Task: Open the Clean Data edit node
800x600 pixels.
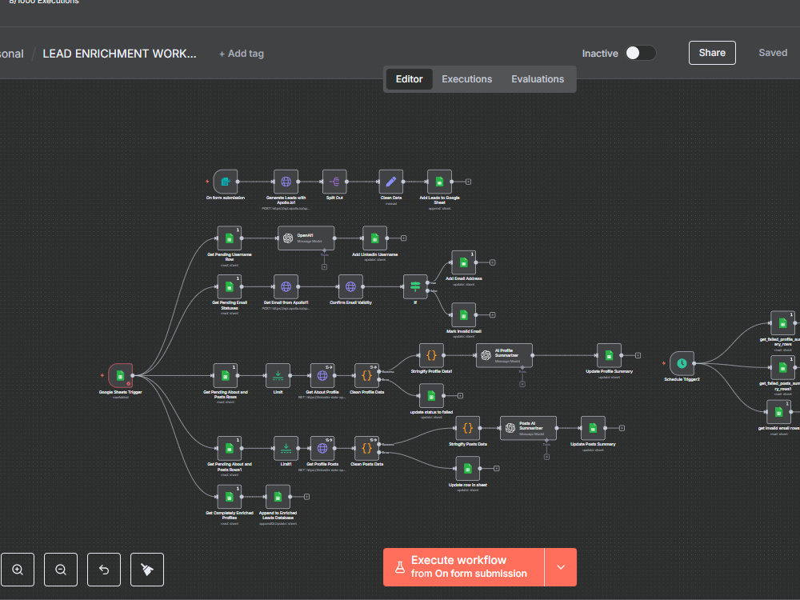Action: click(391, 182)
